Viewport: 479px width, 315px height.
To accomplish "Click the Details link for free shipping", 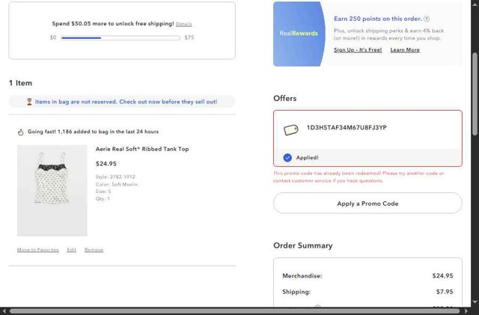I will (x=183, y=24).
